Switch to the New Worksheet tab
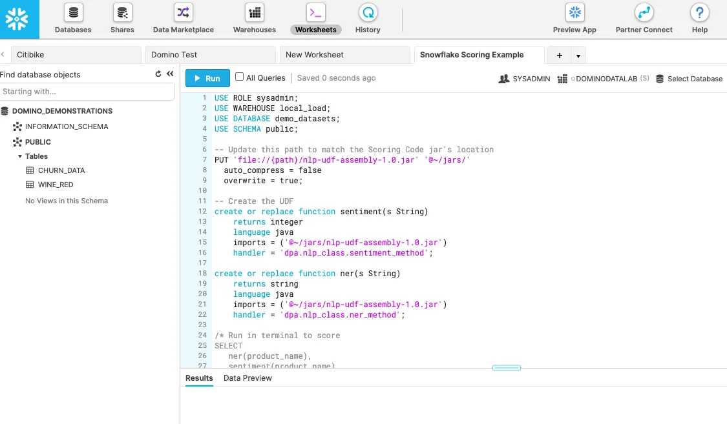This screenshot has width=727, height=424. pos(345,55)
